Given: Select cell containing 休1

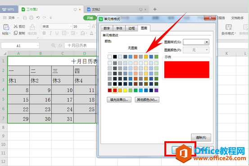Looking at the screenshot, I should [18, 81].
